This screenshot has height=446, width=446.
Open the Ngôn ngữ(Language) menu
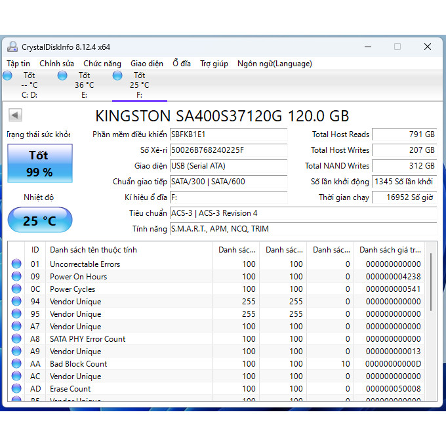[x=274, y=64]
